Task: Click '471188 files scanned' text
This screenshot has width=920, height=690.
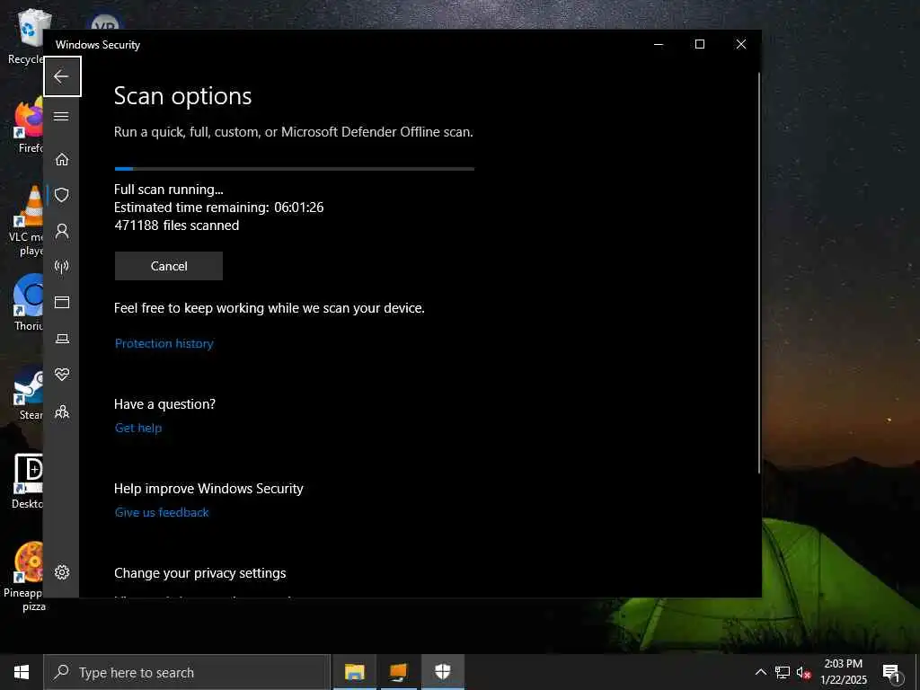Action: click(177, 226)
